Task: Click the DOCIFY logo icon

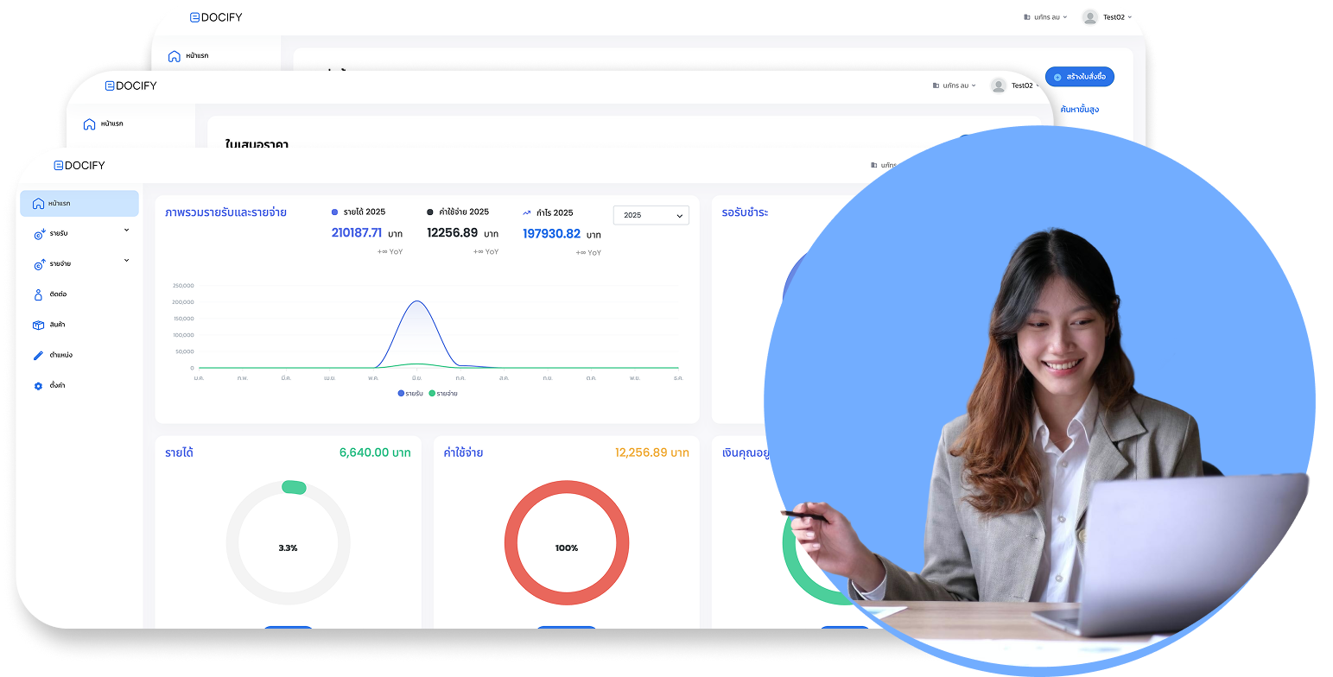Action: [57, 165]
